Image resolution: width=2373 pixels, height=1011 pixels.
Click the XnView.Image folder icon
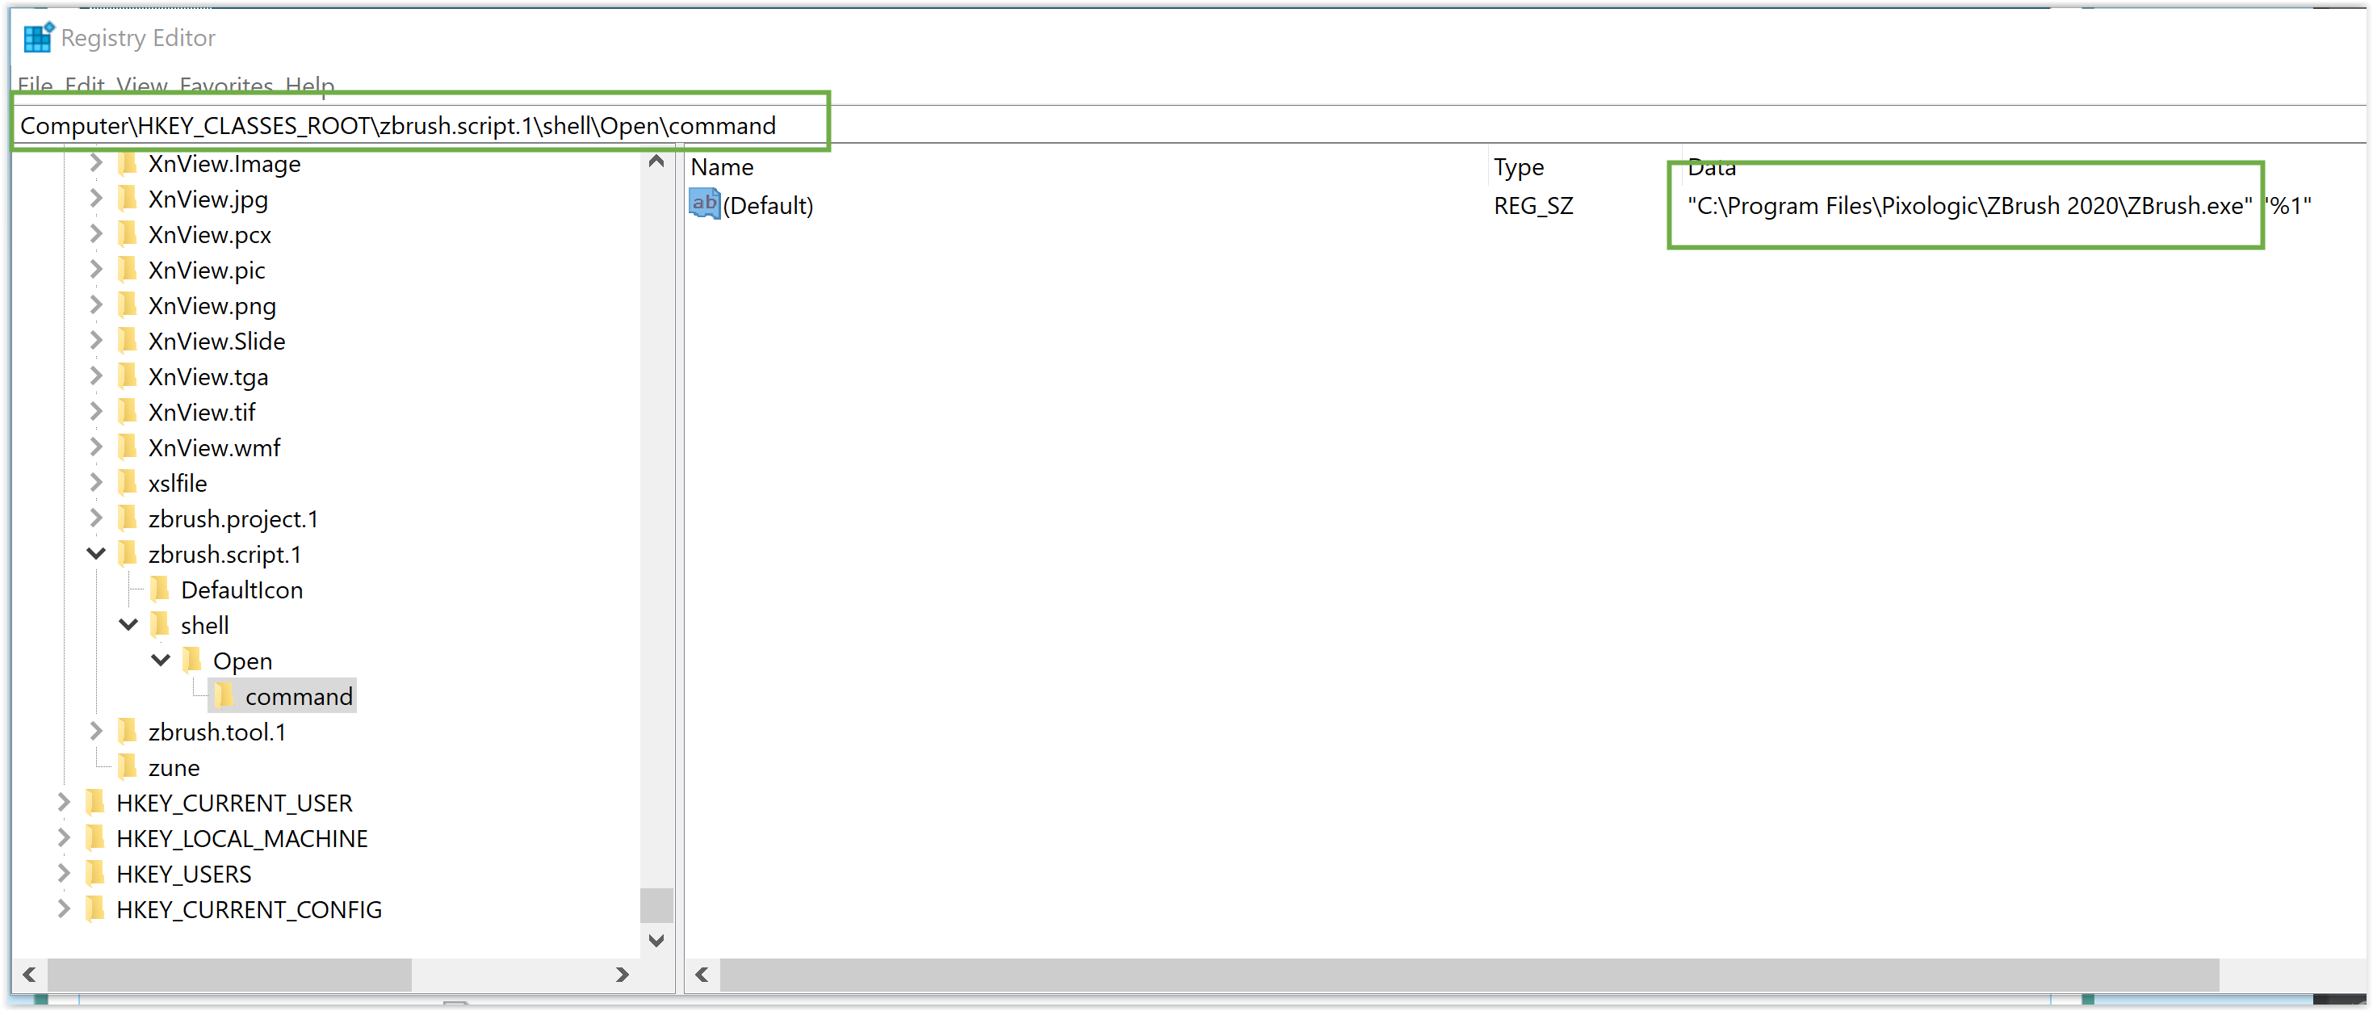pos(128,164)
